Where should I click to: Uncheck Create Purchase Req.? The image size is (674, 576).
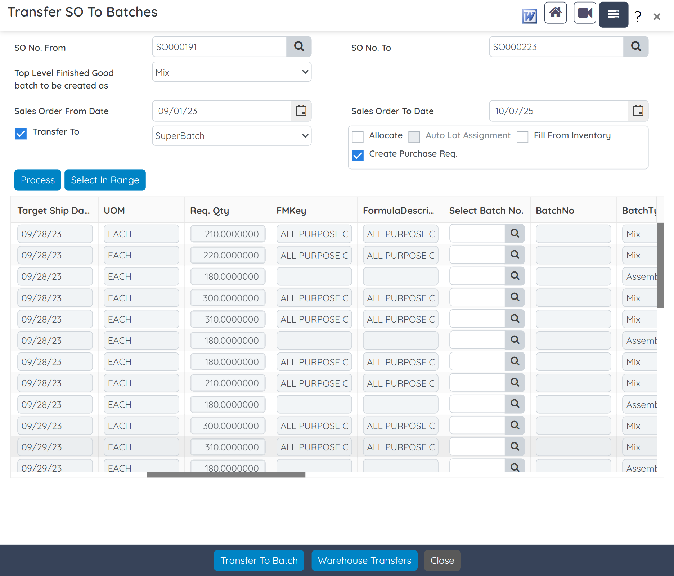[358, 156]
